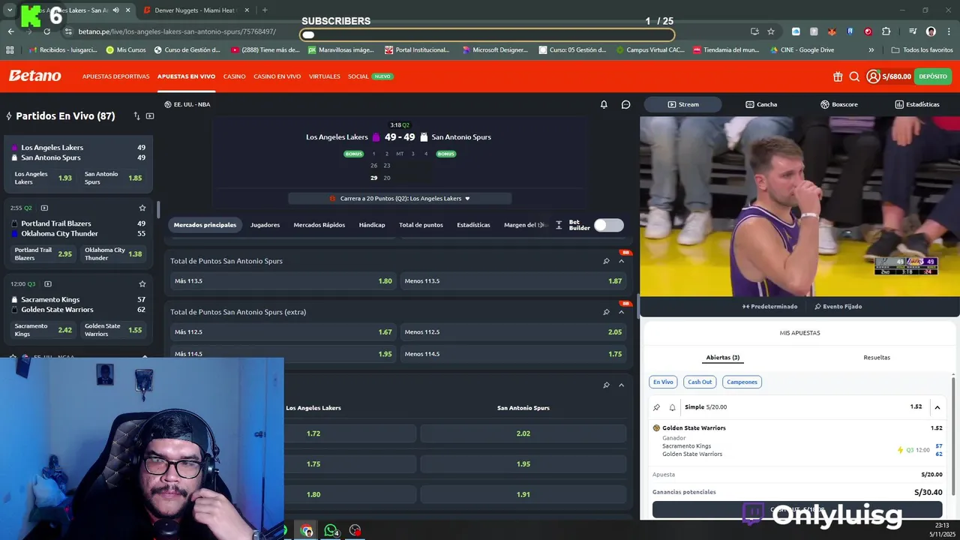The height and width of the screenshot is (540, 960).
Task: Collapse the Simple S/20.00 bet details
Action: [937, 407]
